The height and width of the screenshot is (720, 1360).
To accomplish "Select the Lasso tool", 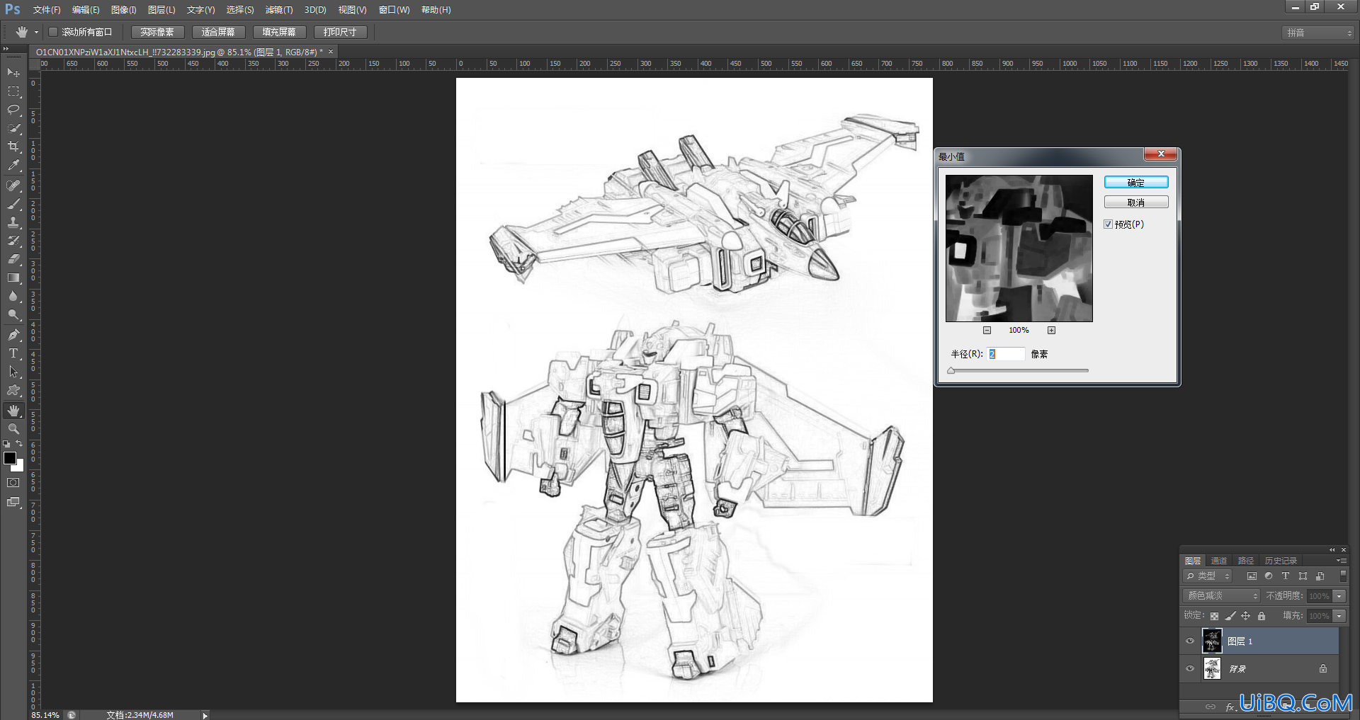I will tap(13, 110).
